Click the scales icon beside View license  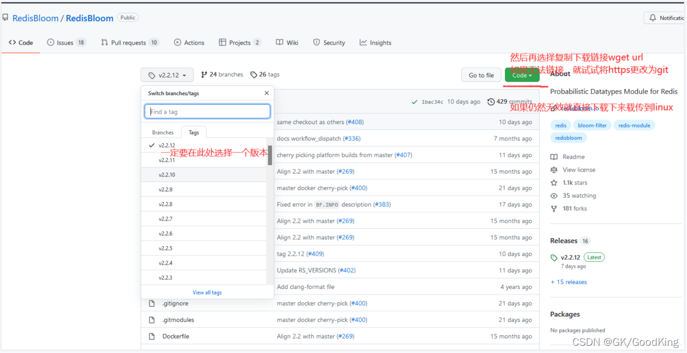(x=554, y=169)
